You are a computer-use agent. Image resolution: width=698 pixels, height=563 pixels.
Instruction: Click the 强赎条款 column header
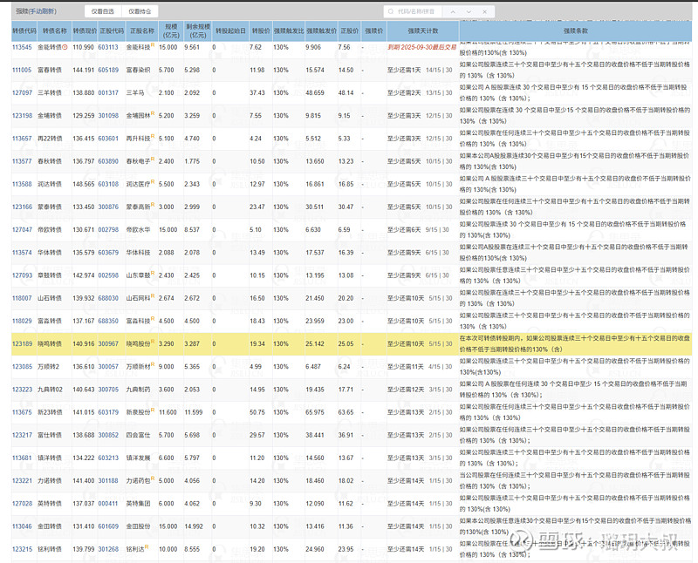576,30
